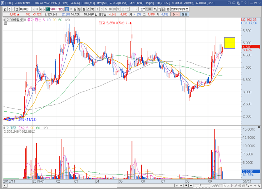
Task: Select interval preset 120
Action: pyautogui.click(x=127, y=9)
